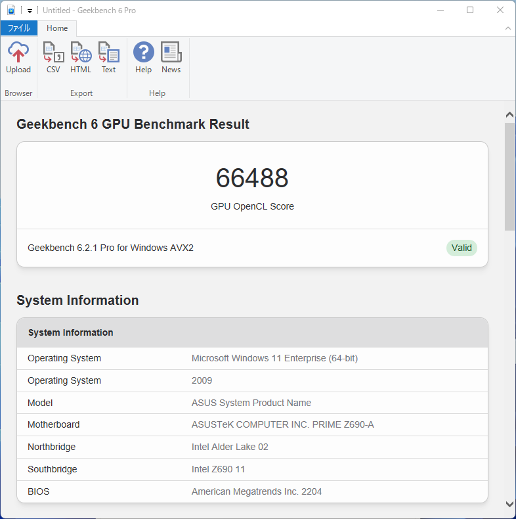
Task: Click the green Valid badge
Action: click(x=462, y=248)
